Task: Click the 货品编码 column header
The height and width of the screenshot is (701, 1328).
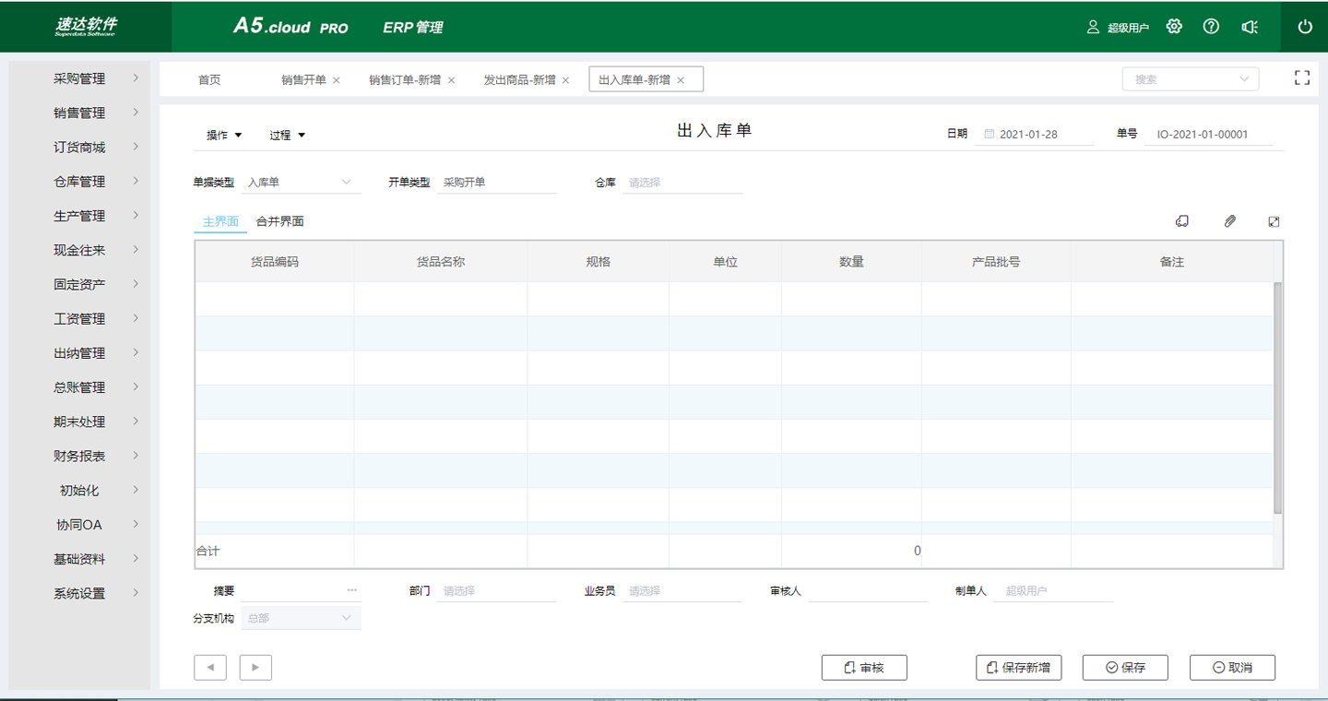Action: coord(275,262)
